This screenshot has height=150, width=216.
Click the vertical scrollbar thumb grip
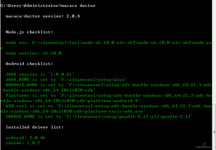click(215, 132)
